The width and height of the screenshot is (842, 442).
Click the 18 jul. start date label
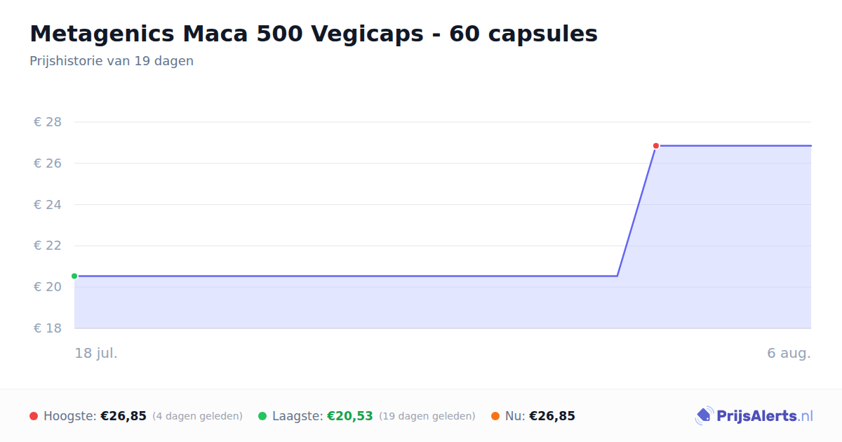[96, 353]
